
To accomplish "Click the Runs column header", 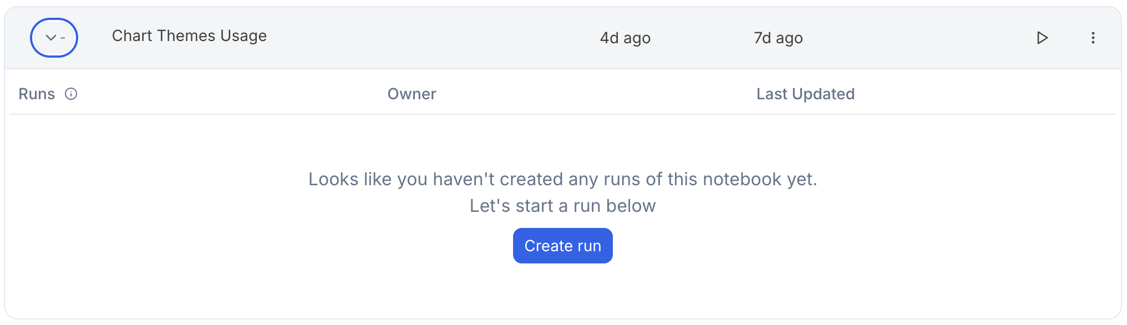I will tap(37, 94).
